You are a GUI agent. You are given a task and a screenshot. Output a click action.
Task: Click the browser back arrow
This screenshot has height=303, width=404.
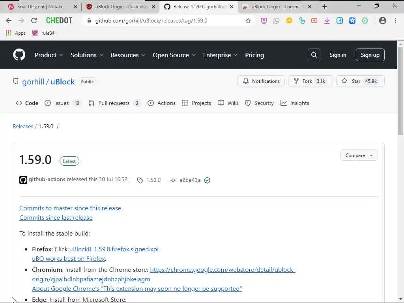(9, 21)
